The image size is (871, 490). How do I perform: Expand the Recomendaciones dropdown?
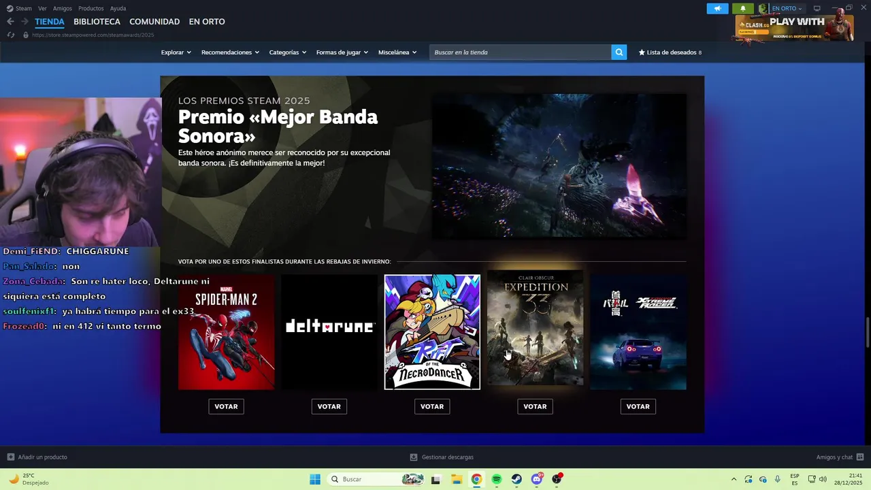pyautogui.click(x=230, y=52)
